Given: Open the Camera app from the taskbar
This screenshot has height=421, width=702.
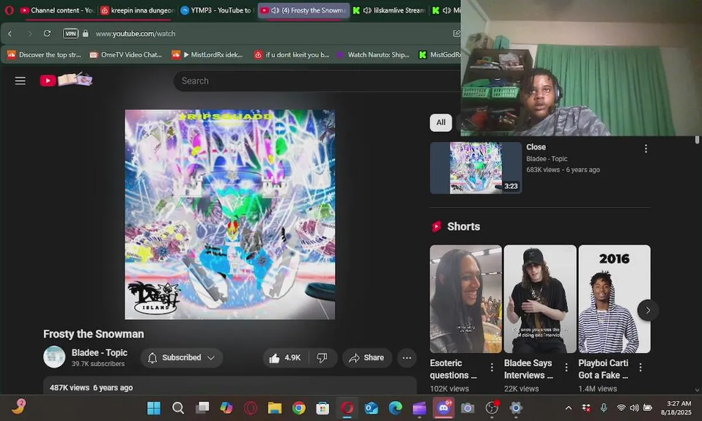Looking at the screenshot, I should (x=467, y=408).
